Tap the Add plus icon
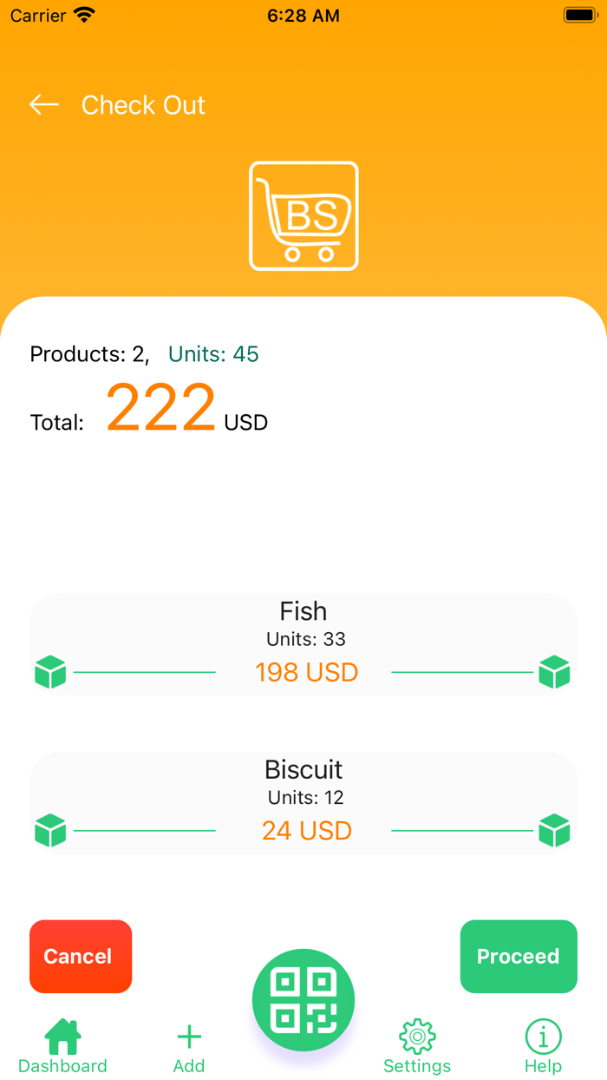This screenshot has width=607, height=1080. click(188, 1035)
